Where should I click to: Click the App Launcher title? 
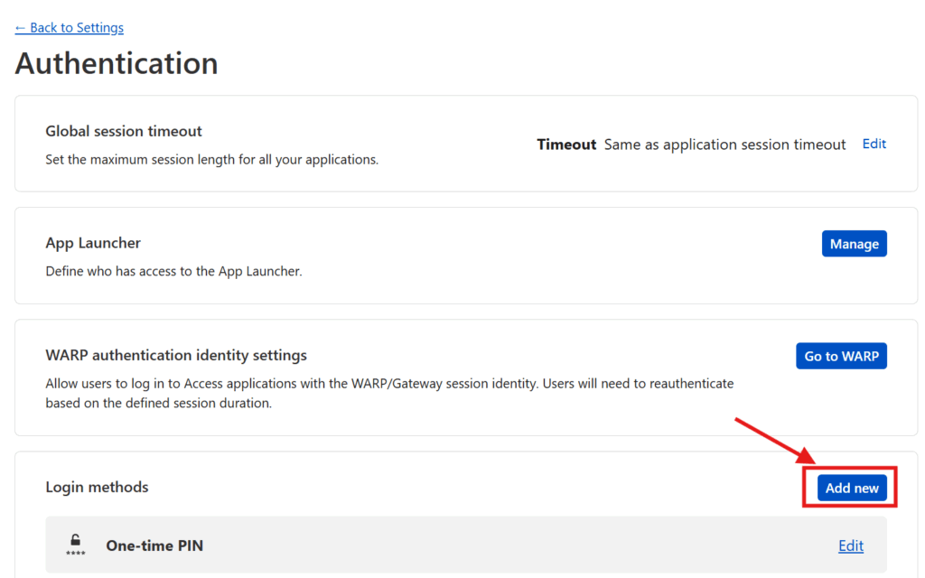tap(93, 243)
